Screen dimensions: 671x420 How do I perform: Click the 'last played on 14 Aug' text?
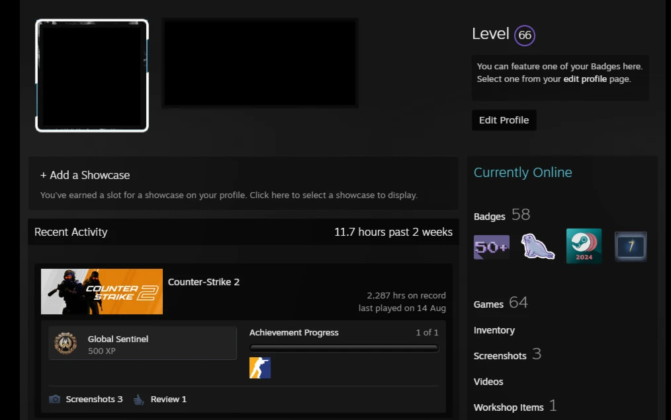point(402,308)
